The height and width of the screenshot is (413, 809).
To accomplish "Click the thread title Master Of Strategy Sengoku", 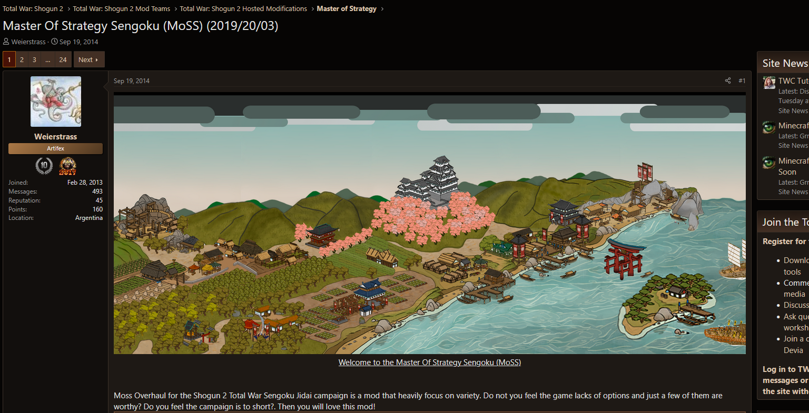I will [141, 26].
